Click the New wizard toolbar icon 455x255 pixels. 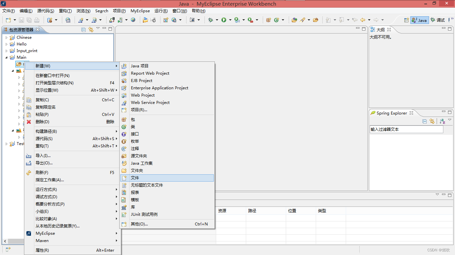(8, 20)
